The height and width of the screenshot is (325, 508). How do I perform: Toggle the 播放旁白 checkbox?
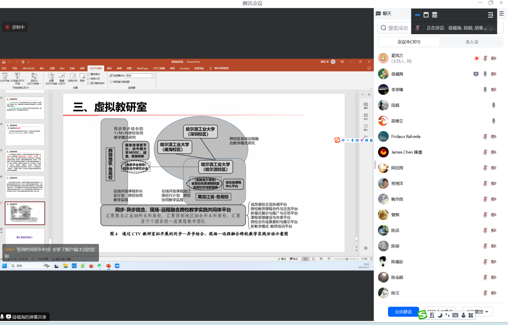(x=88, y=74)
